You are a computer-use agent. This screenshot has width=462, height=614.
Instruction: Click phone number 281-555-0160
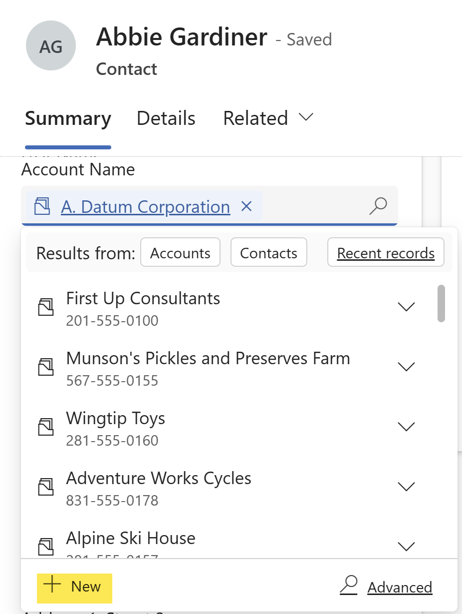pyautogui.click(x=112, y=440)
